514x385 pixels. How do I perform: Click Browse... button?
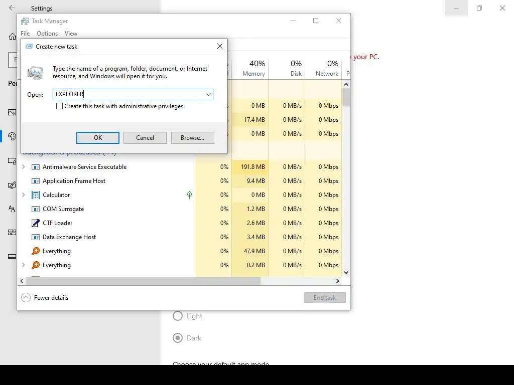pyautogui.click(x=192, y=138)
